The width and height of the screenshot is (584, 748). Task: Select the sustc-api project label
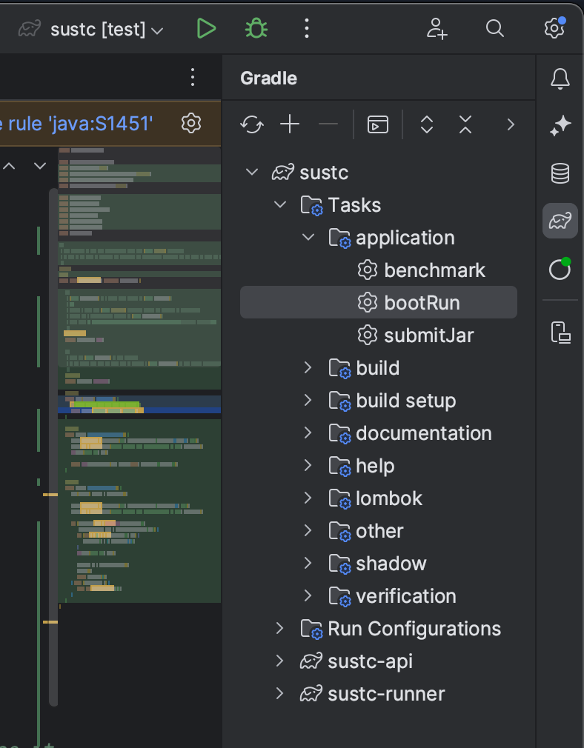click(370, 661)
